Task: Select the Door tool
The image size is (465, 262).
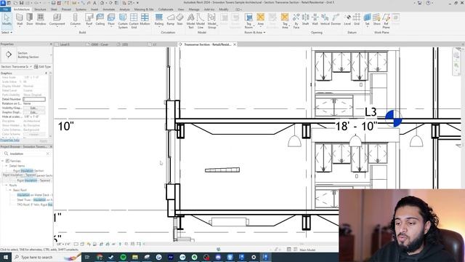Action: click(30, 20)
